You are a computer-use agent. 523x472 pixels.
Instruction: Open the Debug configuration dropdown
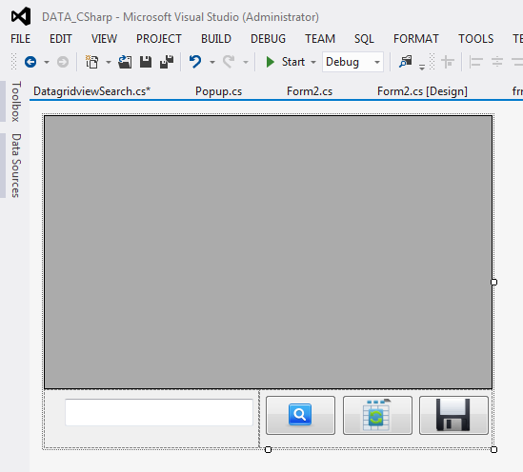pos(352,62)
